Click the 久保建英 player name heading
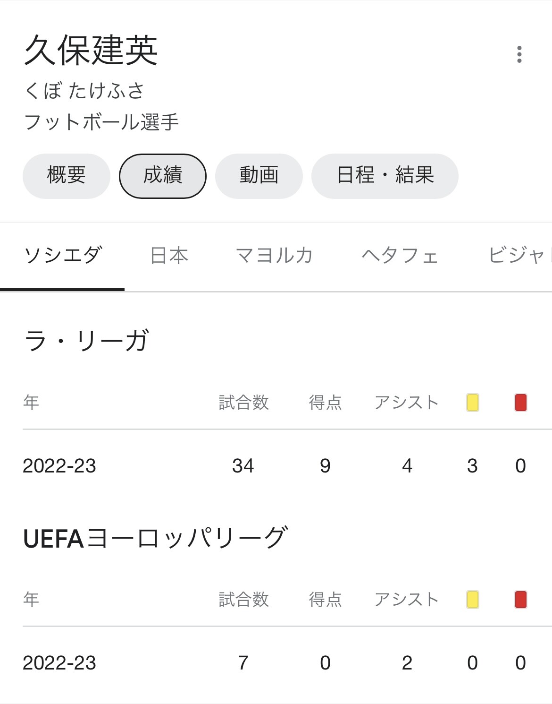 tap(91, 50)
